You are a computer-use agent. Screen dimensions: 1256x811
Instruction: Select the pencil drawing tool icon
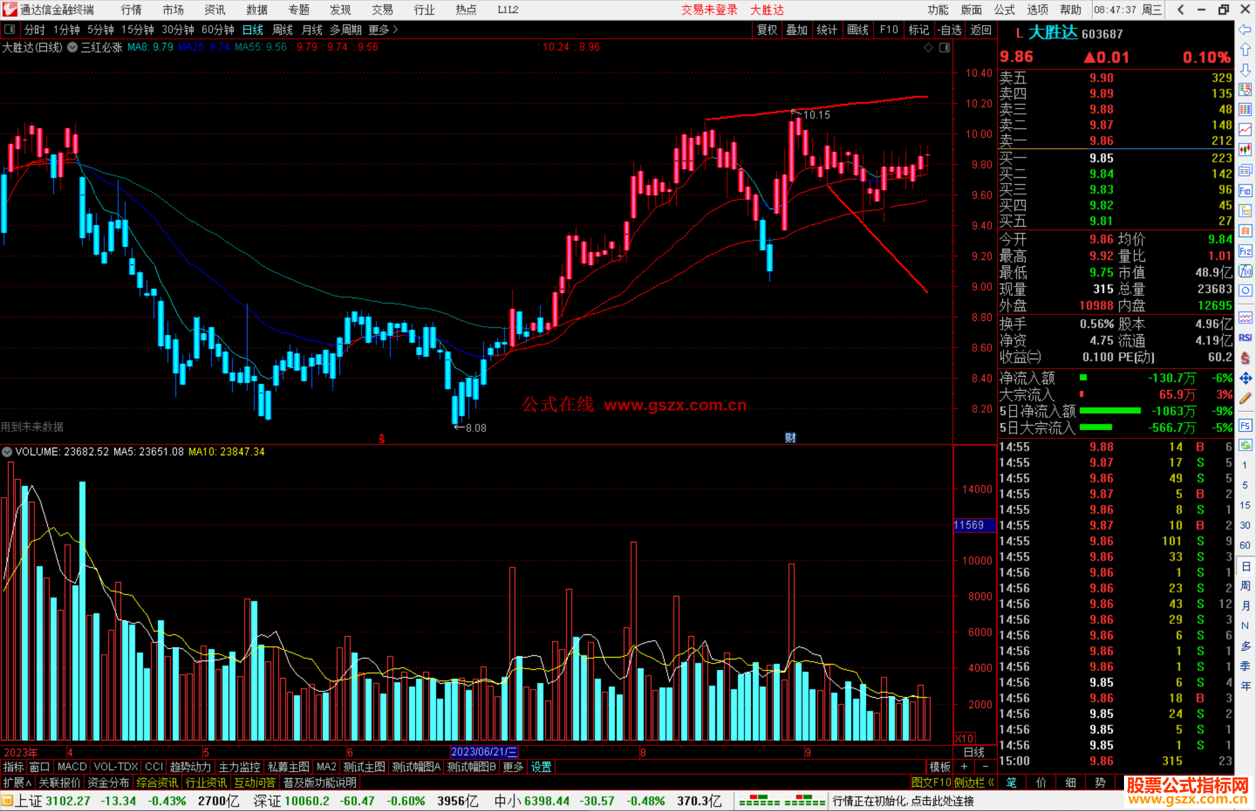(1245, 398)
